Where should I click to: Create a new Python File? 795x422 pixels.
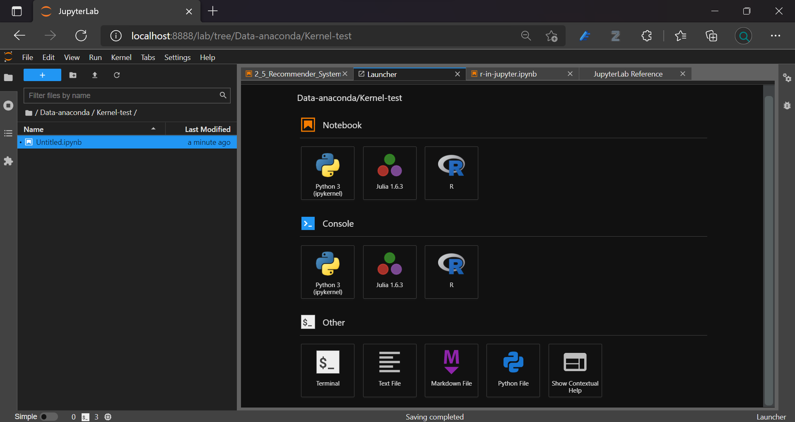tap(513, 370)
